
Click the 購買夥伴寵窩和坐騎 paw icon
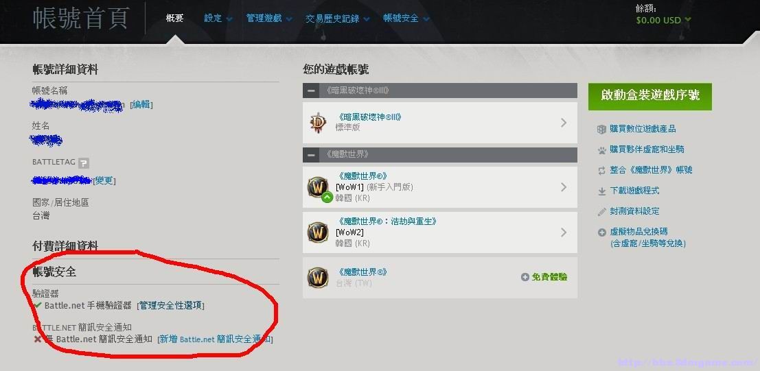coord(602,149)
